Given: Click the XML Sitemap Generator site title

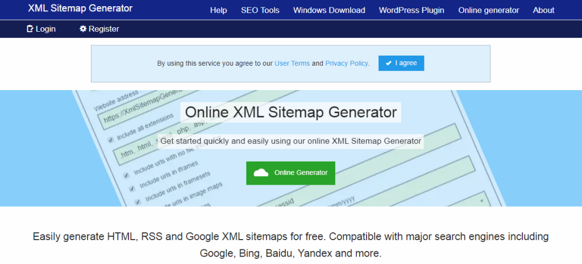Looking at the screenshot, I should (80, 8).
